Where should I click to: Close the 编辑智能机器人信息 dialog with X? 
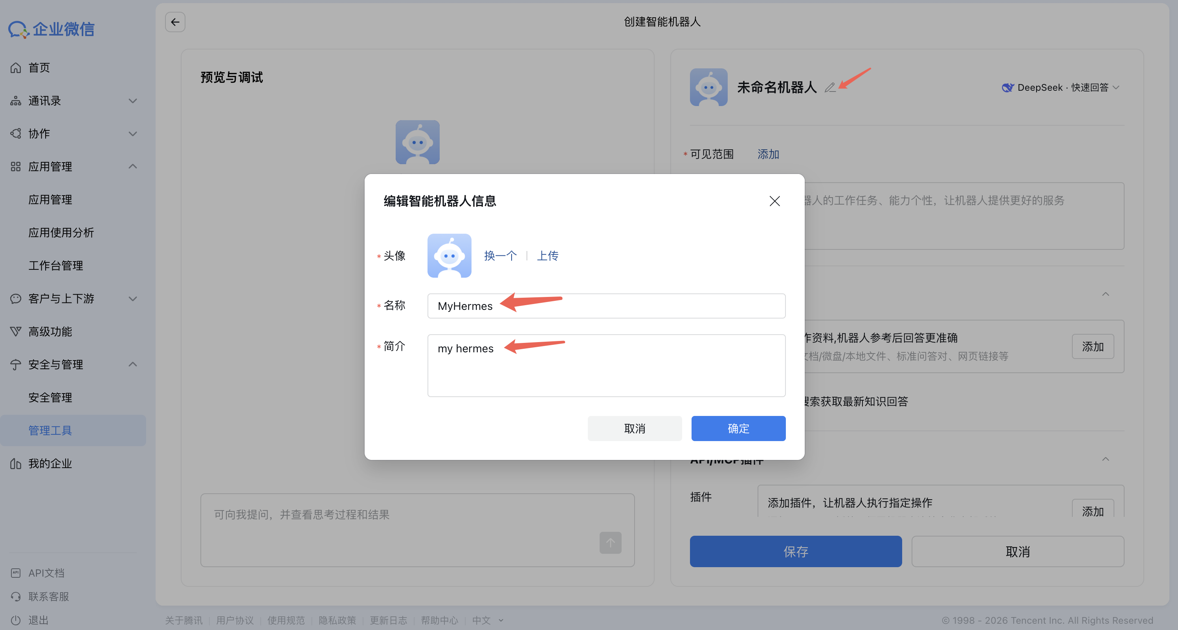coord(774,201)
